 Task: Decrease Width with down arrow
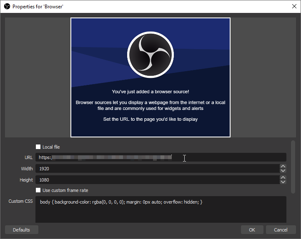coord(283,171)
